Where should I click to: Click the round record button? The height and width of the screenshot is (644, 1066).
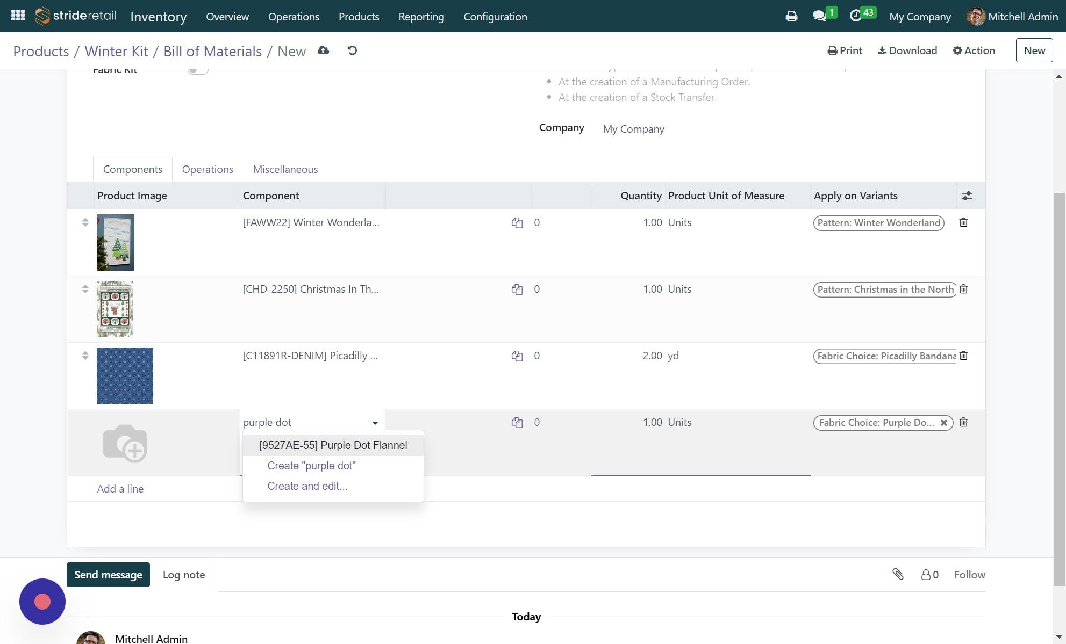coord(42,602)
